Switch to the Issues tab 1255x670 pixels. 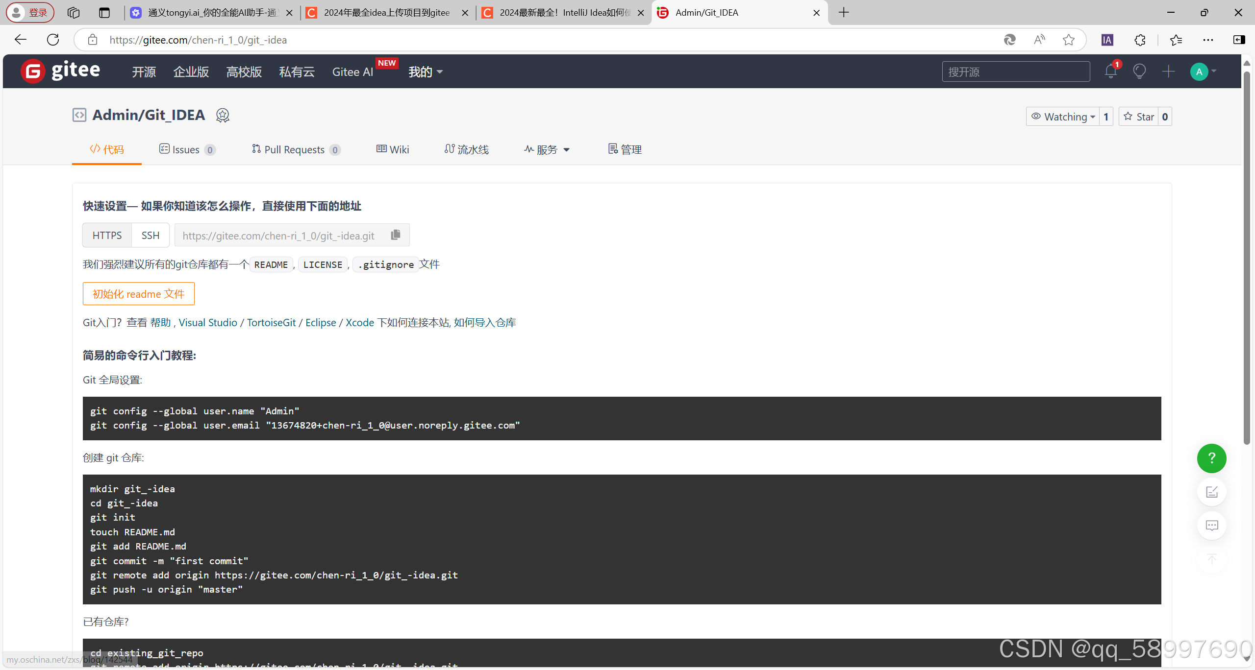click(x=187, y=149)
